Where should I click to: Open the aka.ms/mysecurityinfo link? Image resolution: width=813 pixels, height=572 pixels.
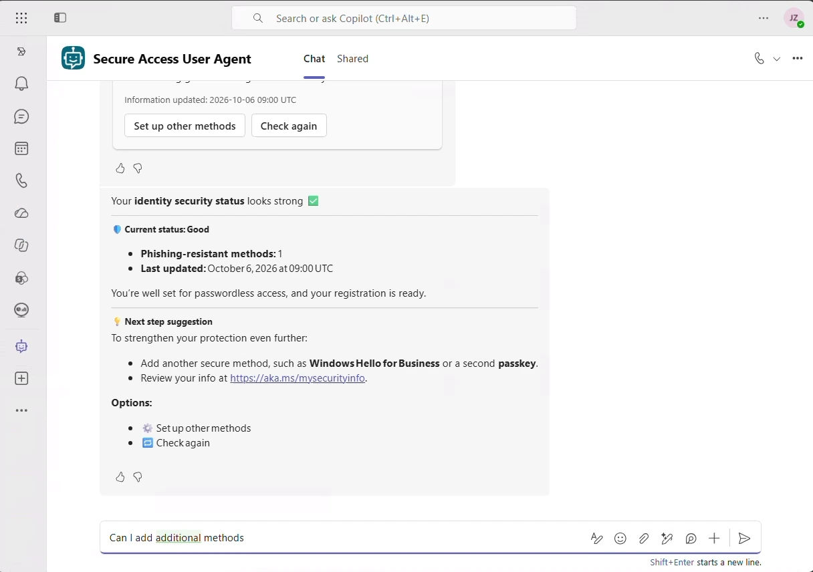pos(298,378)
